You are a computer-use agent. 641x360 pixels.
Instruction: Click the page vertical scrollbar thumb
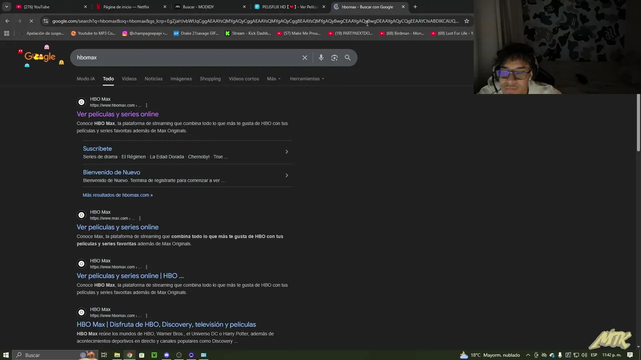(638, 122)
